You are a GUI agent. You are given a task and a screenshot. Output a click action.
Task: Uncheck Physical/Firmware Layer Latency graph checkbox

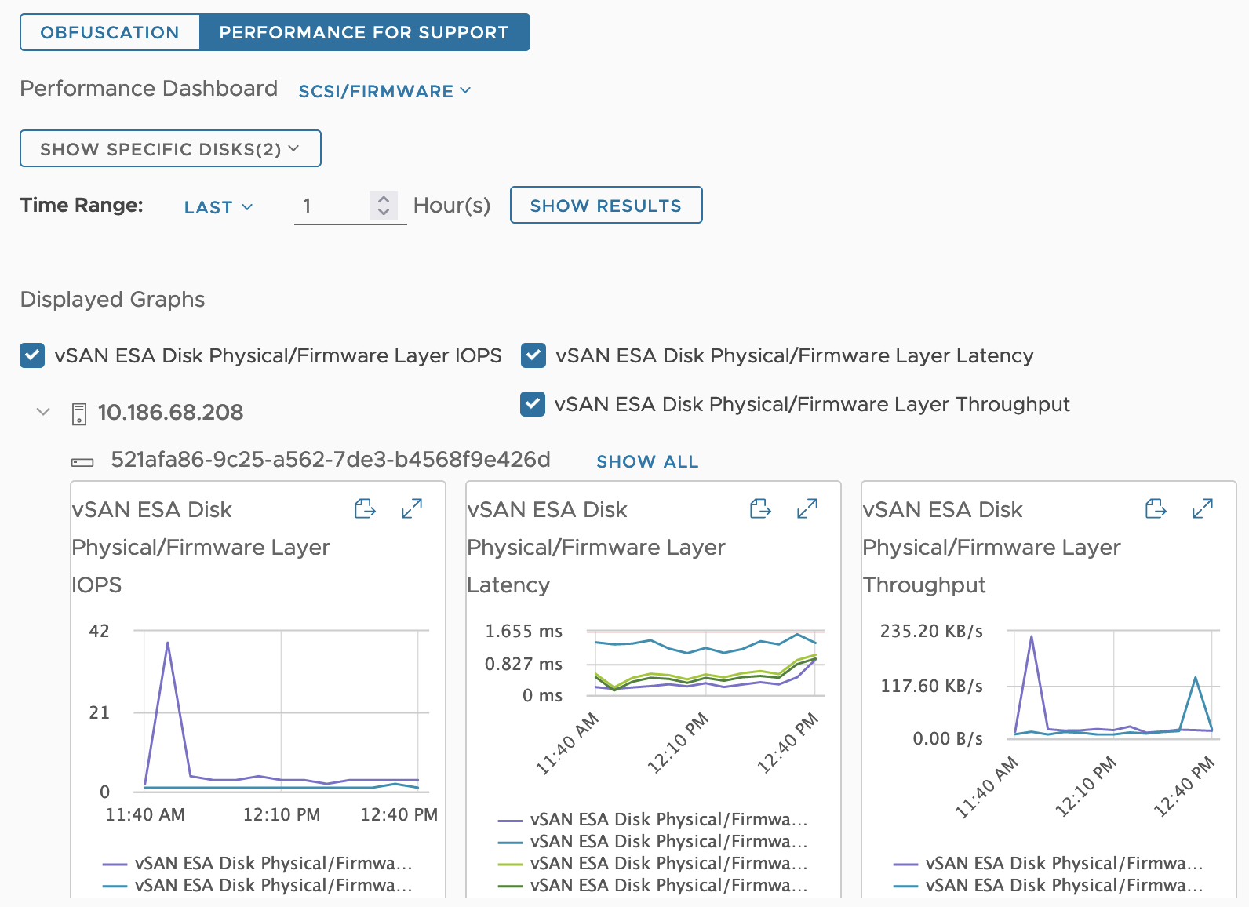533,355
